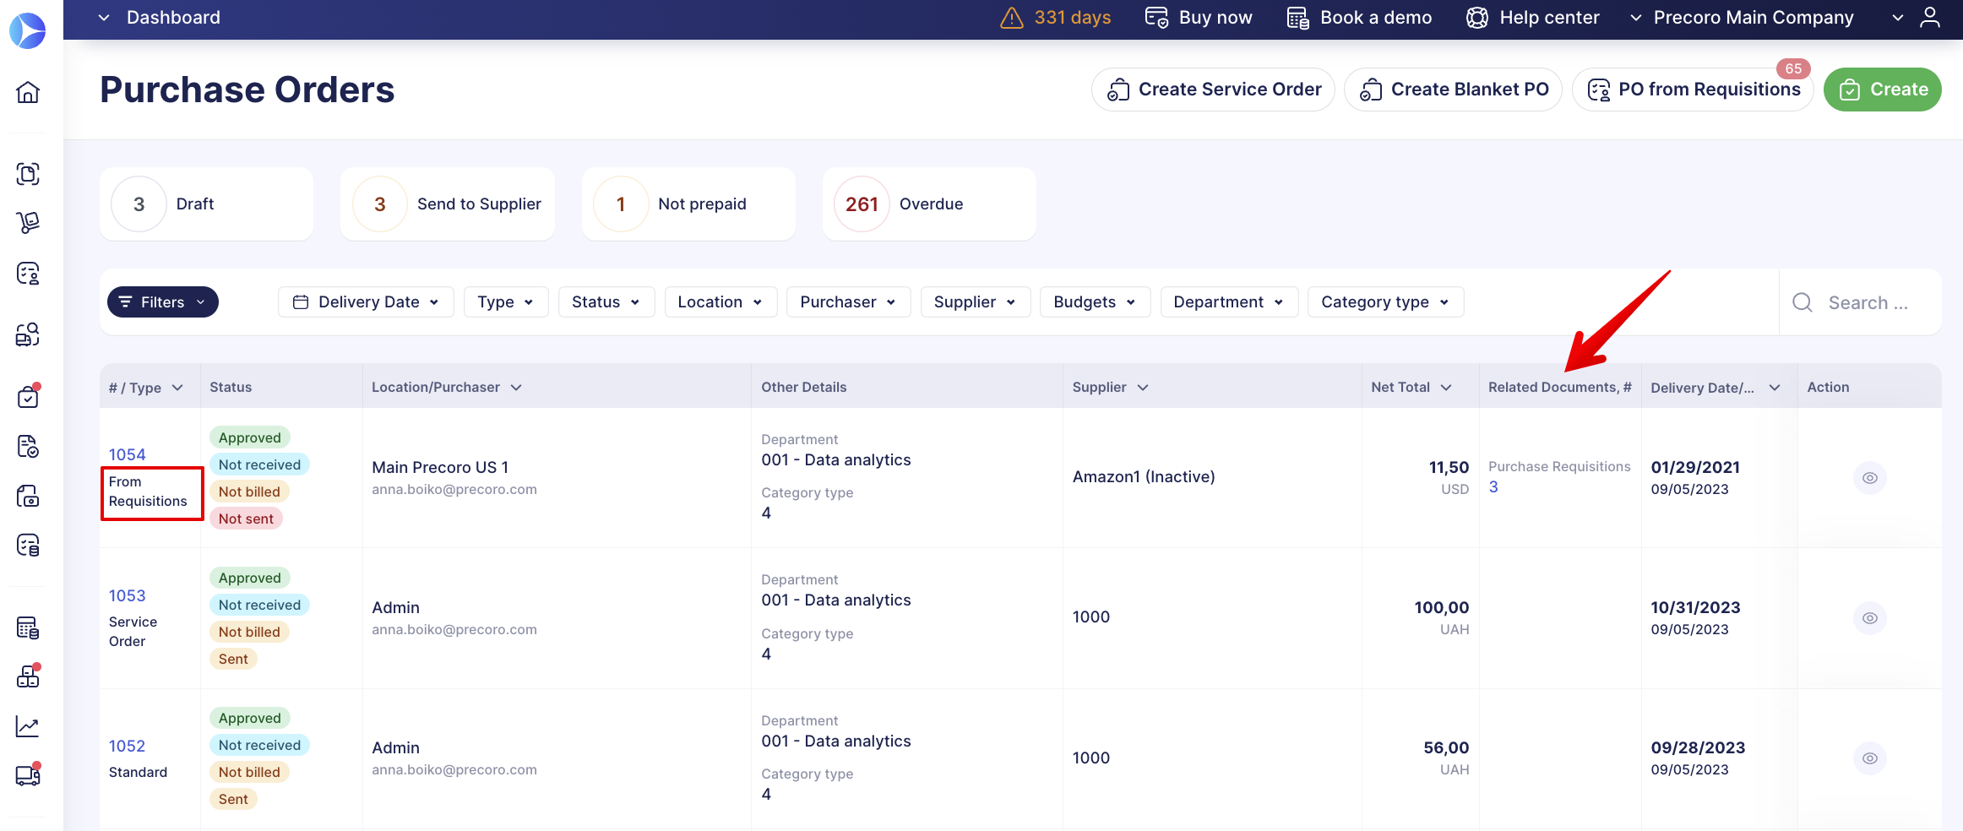Screen dimensions: 1963x831
Task: Select the delivery truck icon in the sidebar
Action: coord(28,775)
